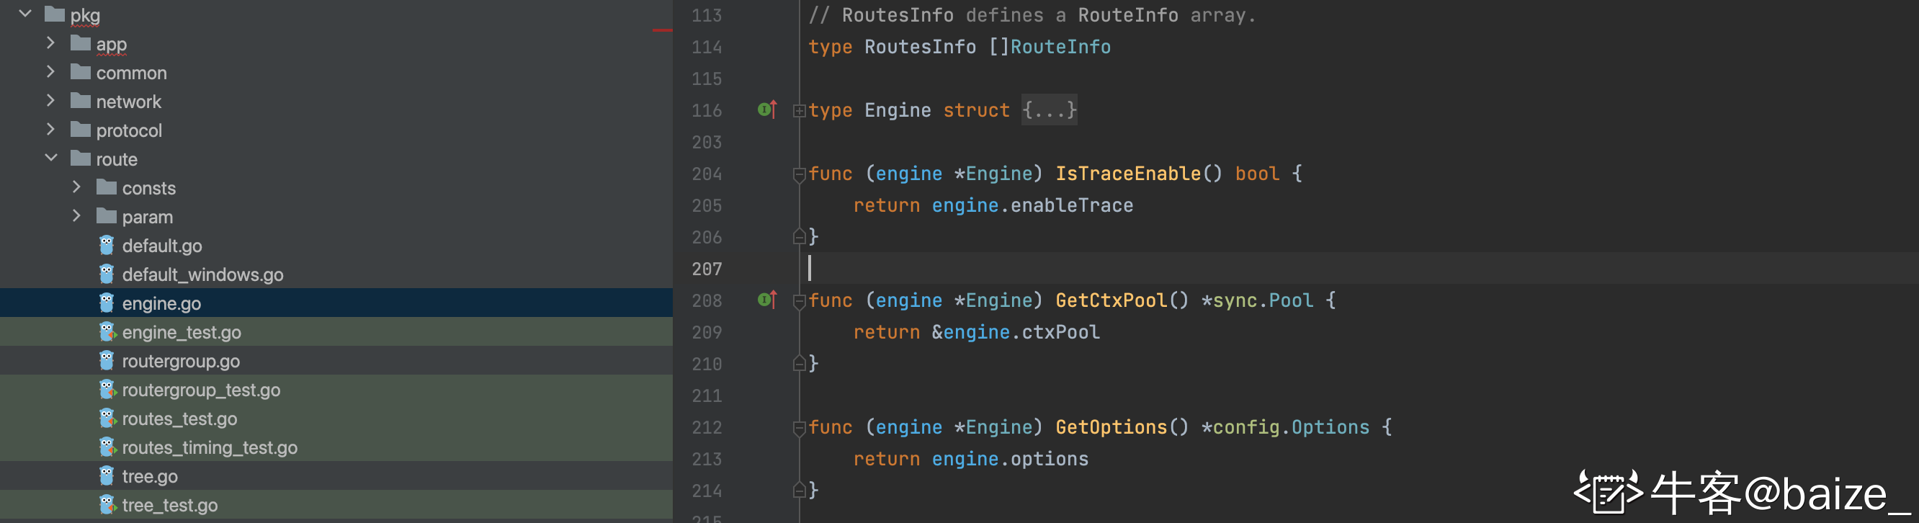Open tree.go from the project tree
Screen dimensions: 1919x523
[150, 476]
